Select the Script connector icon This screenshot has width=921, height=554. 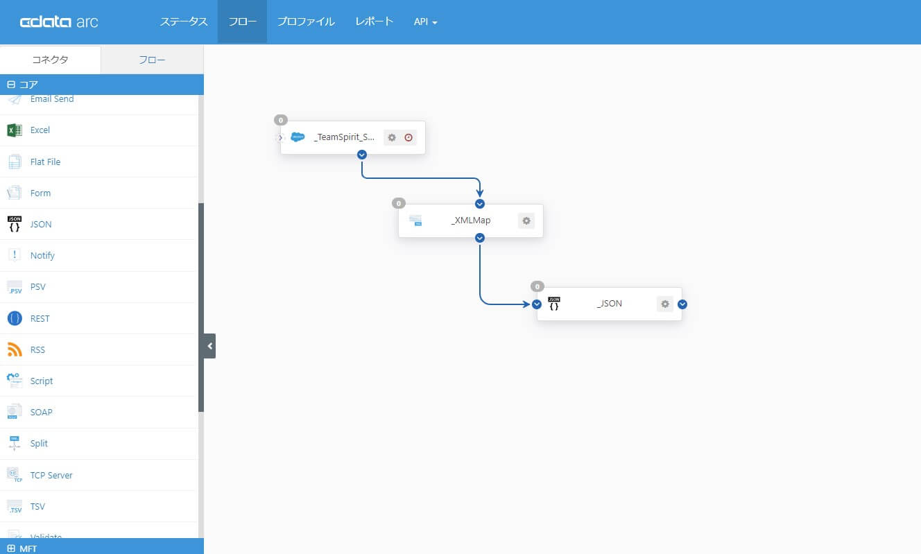click(x=15, y=381)
